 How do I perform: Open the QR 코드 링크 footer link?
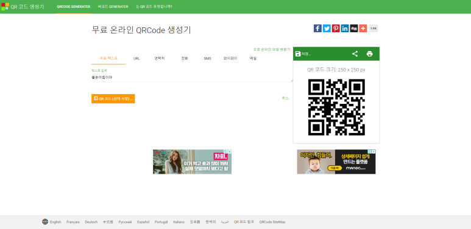pyautogui.click(x=244, y=222)
